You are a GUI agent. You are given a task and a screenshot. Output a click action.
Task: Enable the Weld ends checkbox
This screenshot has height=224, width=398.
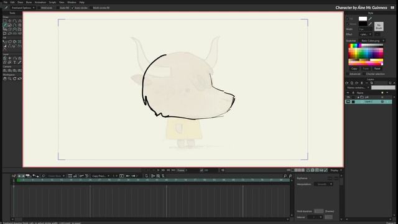[39, 8]
